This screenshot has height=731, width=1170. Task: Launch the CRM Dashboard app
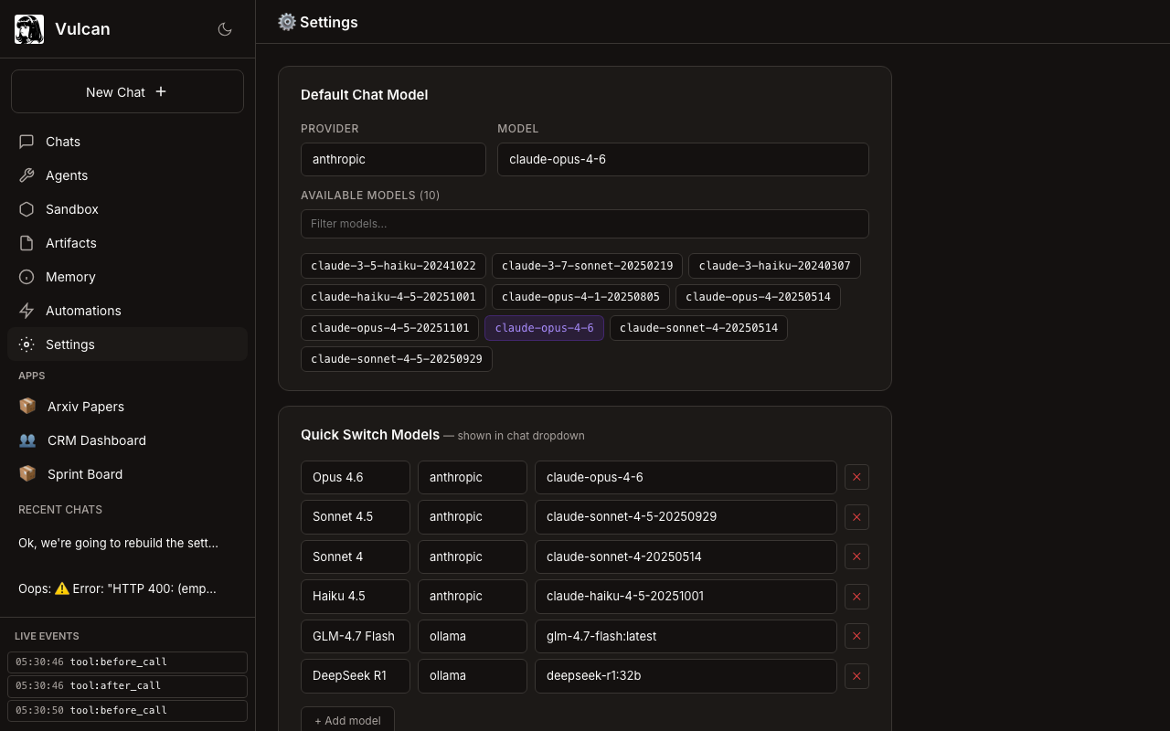96,440
